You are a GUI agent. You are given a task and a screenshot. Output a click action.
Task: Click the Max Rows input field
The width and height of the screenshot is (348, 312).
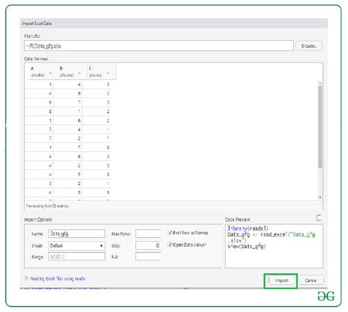tap(148, 233)
